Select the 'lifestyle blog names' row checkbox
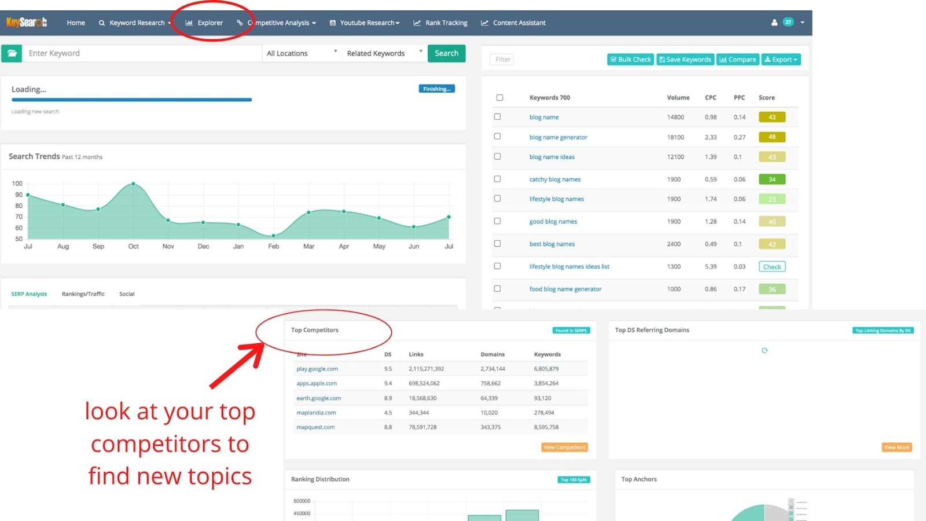Image resolution: width=926 pixels, height=521 pixels. [497, 199]
